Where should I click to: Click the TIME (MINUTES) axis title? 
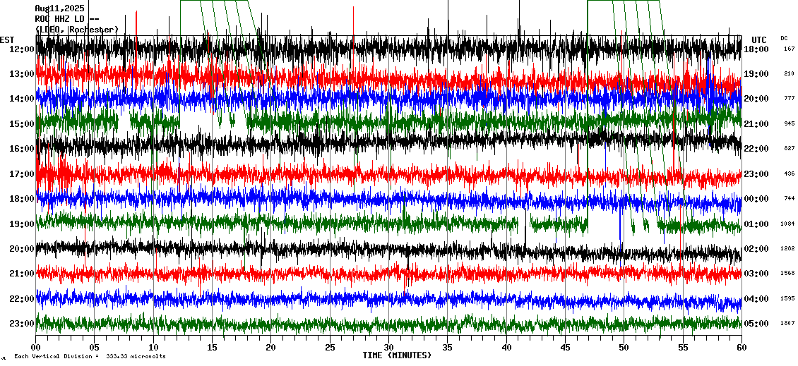(x=397, y=355)
